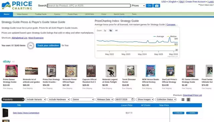This screenshot has width=214, height=122.
Task: Add Dark Souls Compendium to Collection
Action: pos(178,113)
